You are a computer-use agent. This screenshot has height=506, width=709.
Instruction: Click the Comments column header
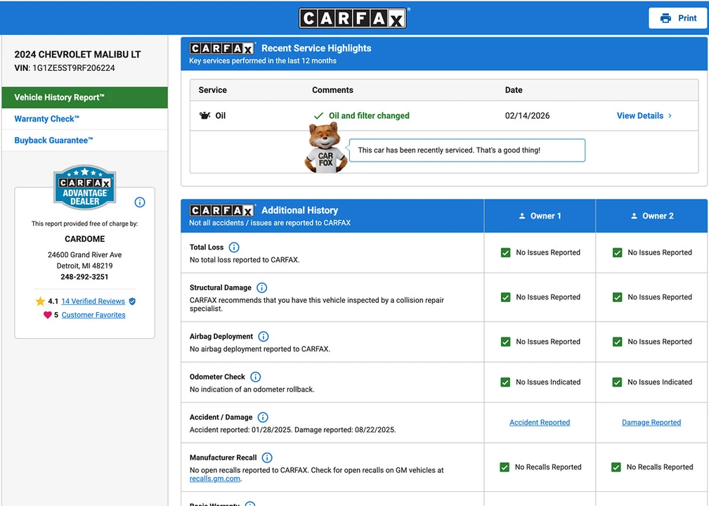pyautogui.click(x=332, y=90)
